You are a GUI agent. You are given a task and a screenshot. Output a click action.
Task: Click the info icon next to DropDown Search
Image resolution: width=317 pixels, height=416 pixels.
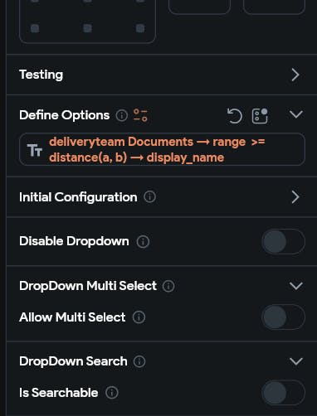click(x=139, y=361)
